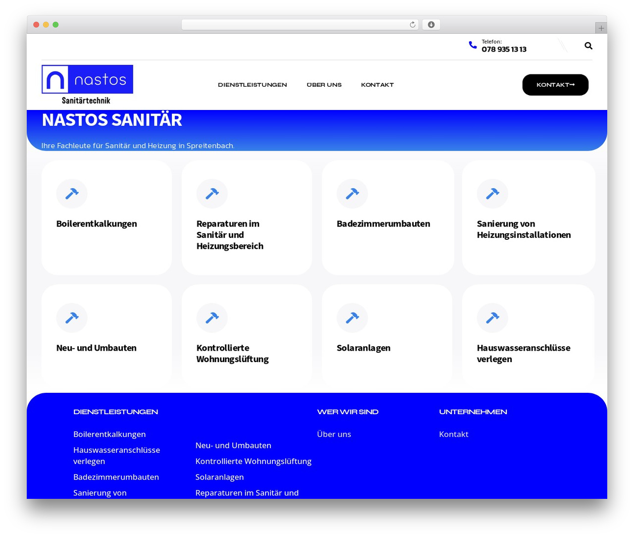Open the Solaranlagen card title

364,348
